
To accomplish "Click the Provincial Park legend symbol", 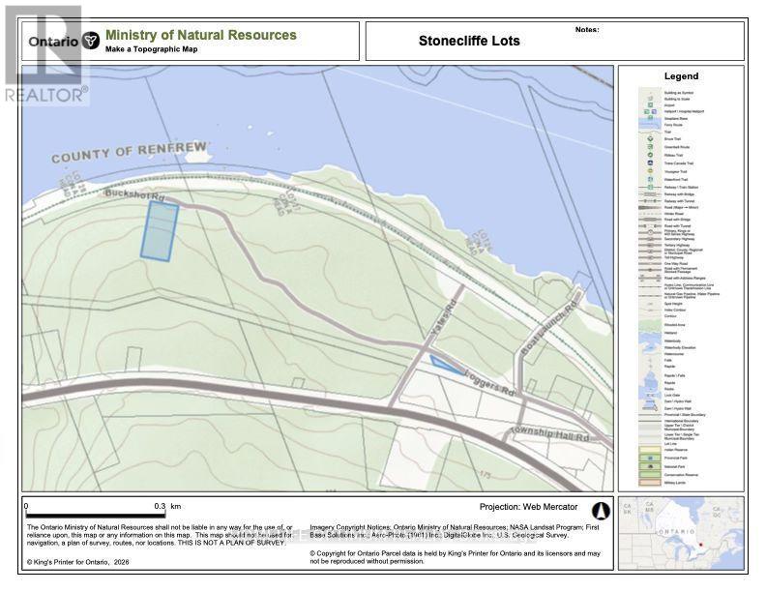I will tap(650, 458).
